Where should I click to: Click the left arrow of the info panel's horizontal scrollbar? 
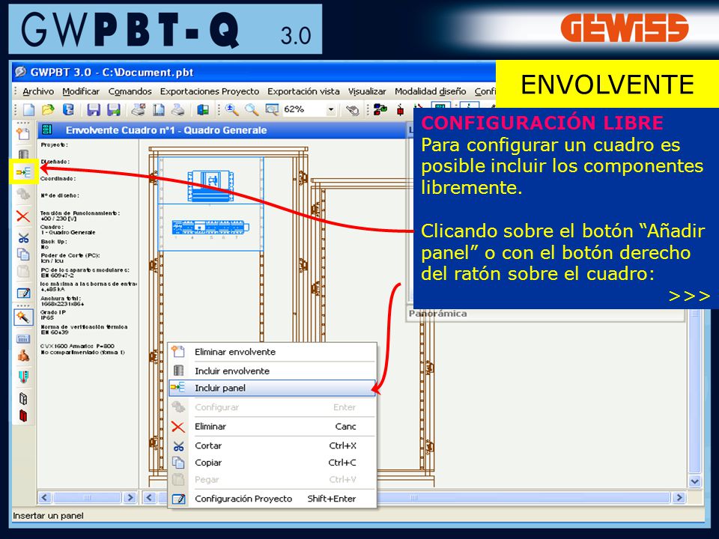44,497
